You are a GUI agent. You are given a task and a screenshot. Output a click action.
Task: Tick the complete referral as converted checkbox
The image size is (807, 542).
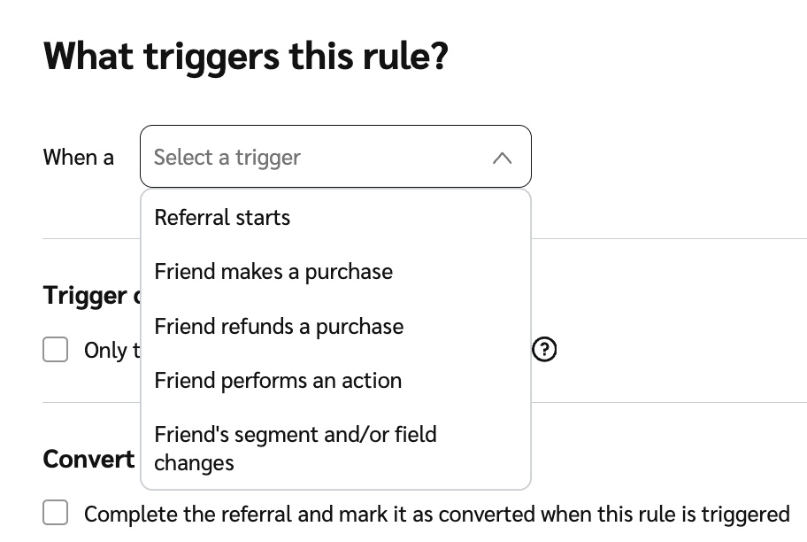click(55, 514)
